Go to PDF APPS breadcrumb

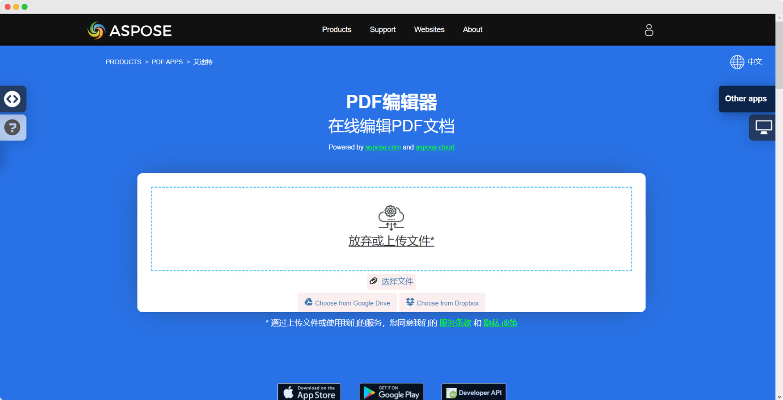tap(167, 62)
